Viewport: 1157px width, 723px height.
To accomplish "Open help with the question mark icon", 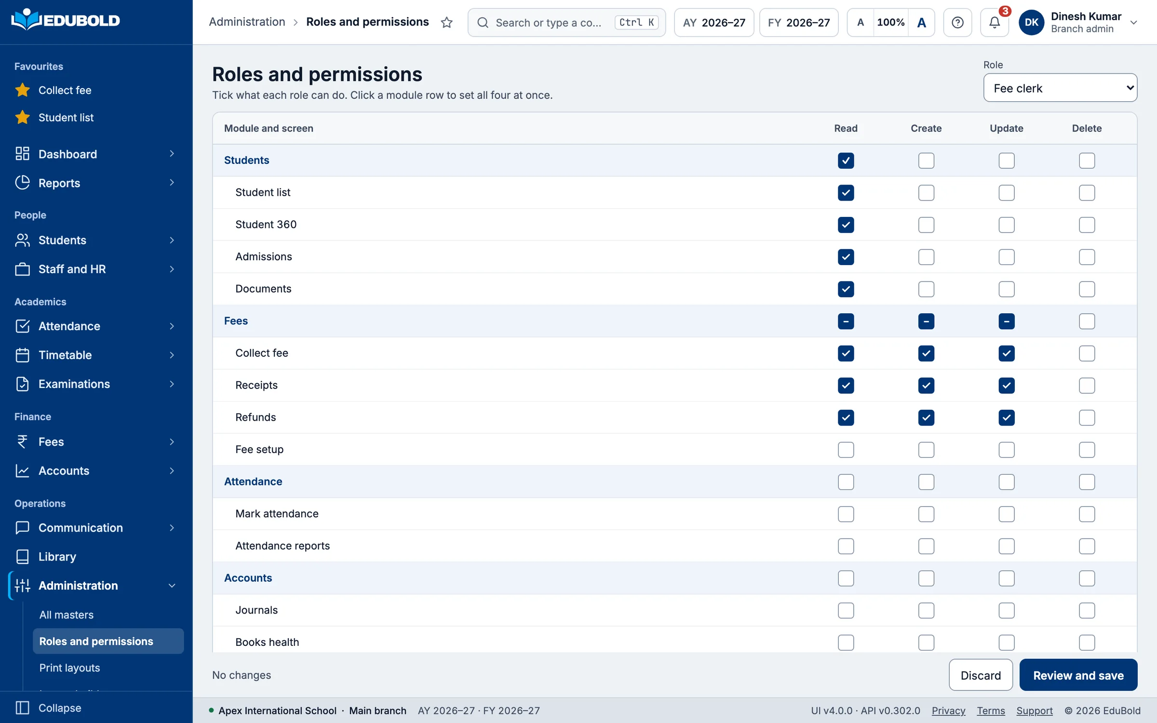I will coord(957,22).
